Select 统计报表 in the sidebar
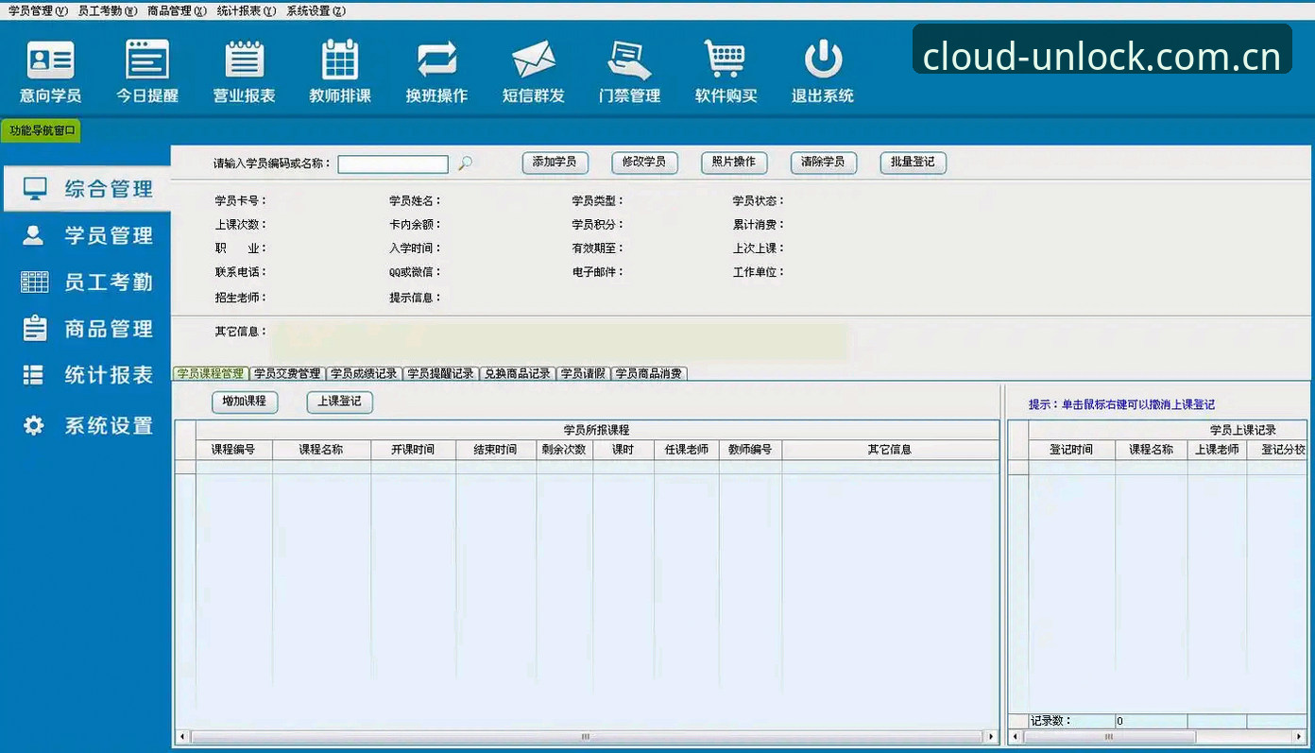The height and width of the screenshot is (753, 1315). (86, 375)
